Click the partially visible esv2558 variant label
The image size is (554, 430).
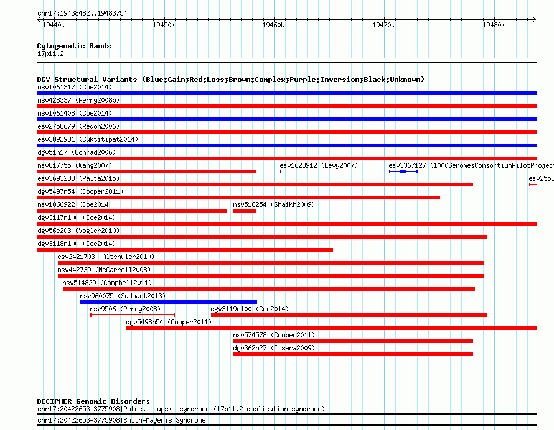pyautogui.click(x=542, y=178)
